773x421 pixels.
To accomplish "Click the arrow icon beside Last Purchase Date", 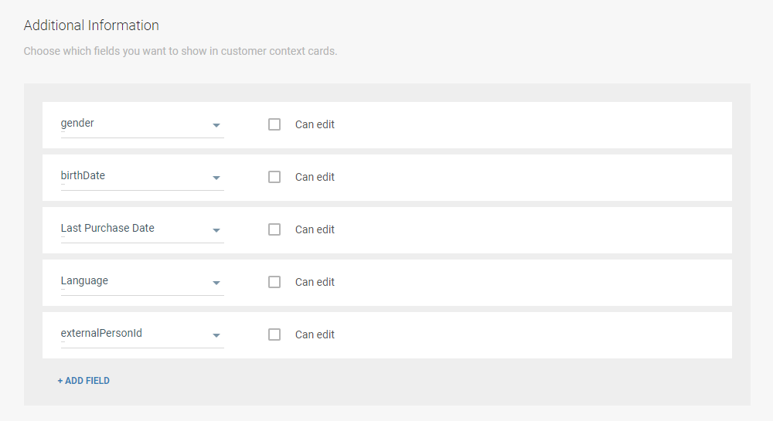I will [216, 230].
